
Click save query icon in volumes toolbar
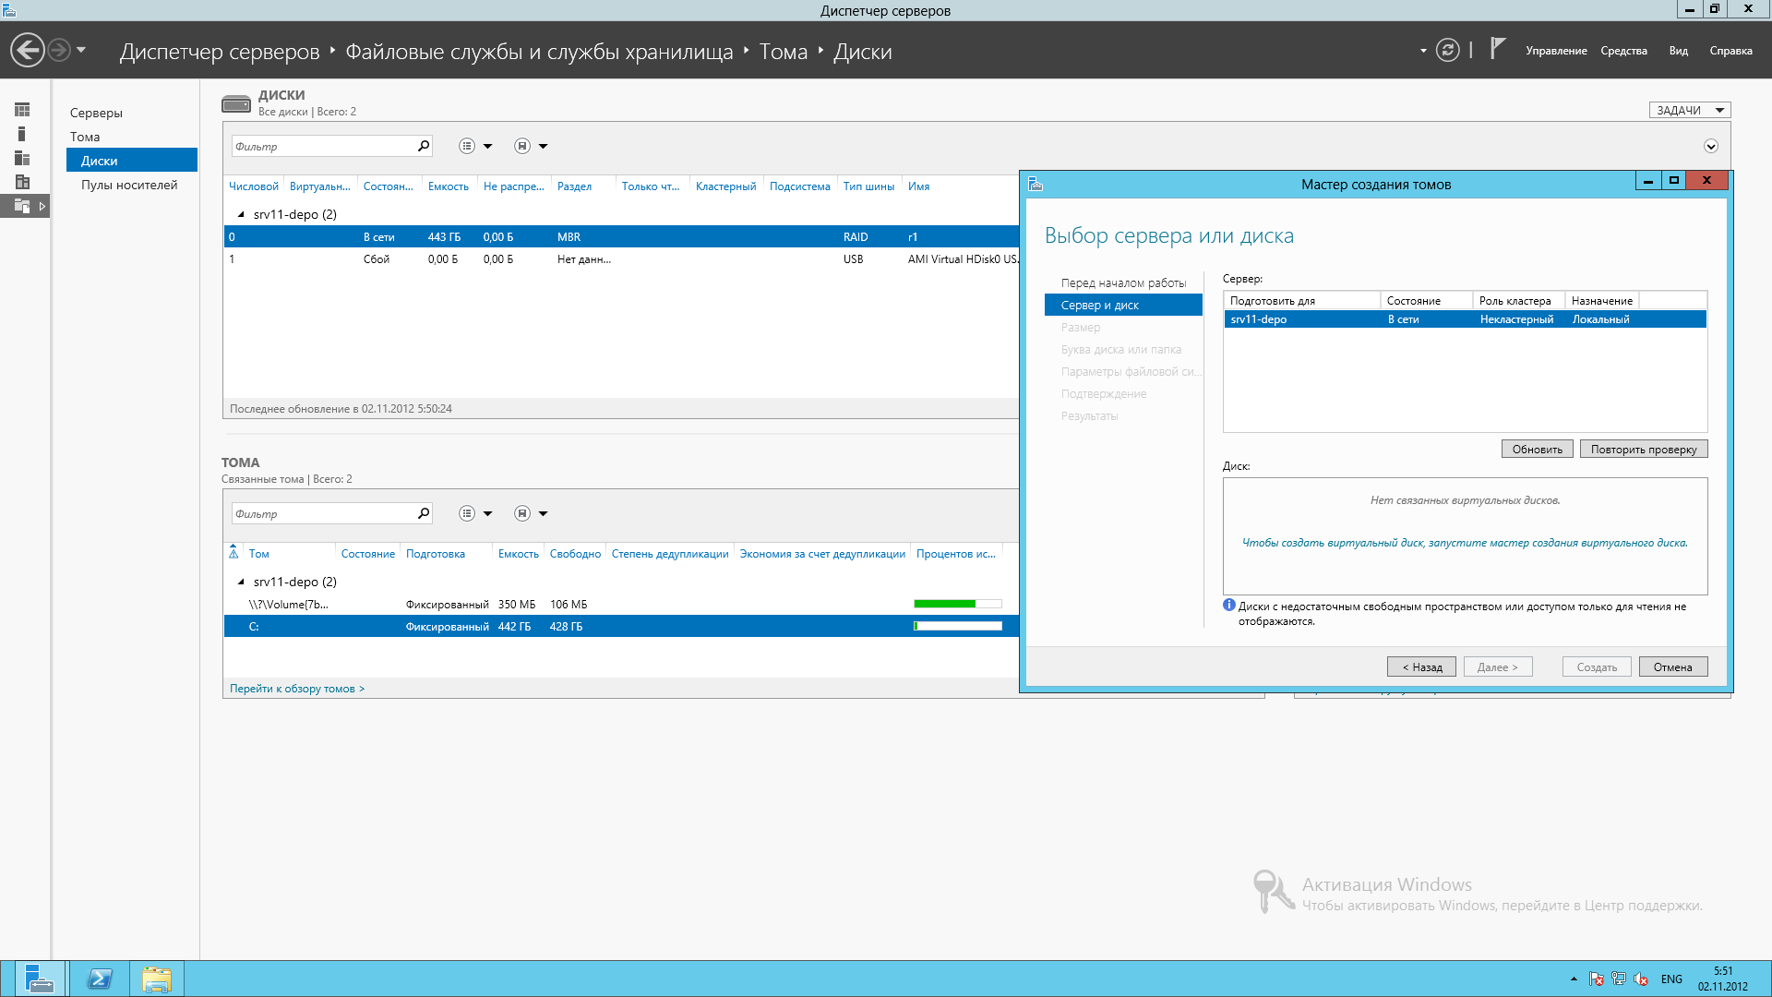(x=522, y=513)
